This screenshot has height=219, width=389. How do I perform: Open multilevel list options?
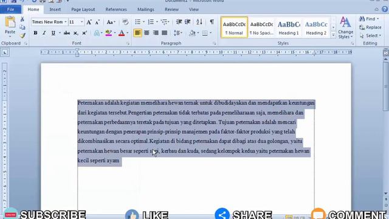click(164, 22)
